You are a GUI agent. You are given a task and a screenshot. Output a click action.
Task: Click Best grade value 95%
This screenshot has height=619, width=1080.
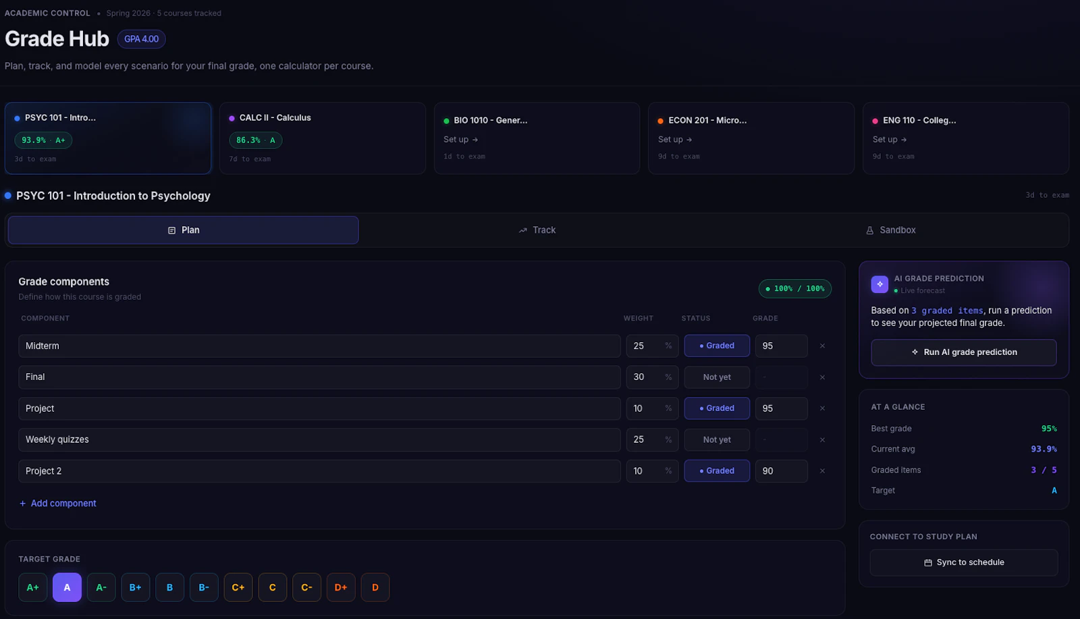click(x=1049, y=429)
